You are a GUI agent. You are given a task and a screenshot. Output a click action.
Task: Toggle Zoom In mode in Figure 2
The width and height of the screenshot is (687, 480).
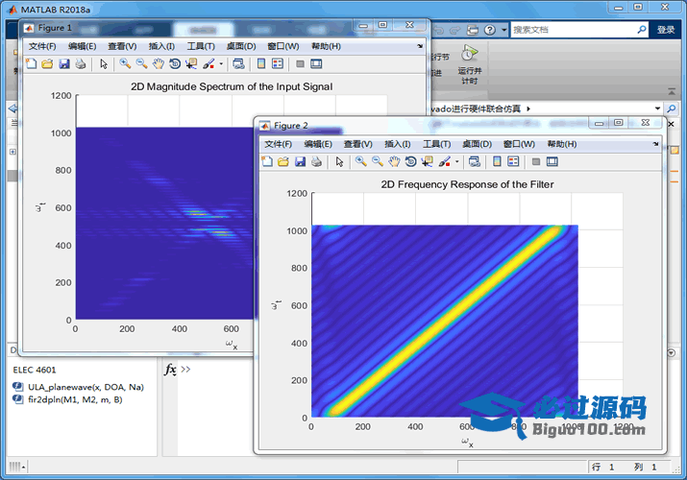[x=360, y=162]
